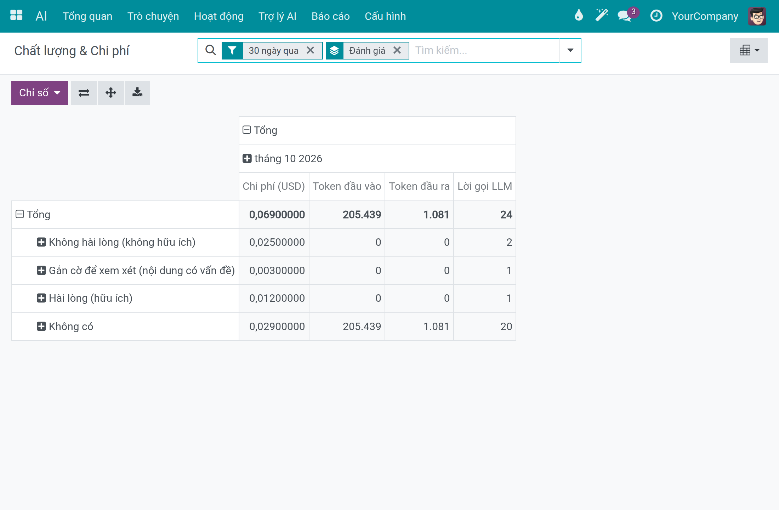779x510 pixels.
Task: Open the activities clock icon
Action: pyautogui.click(x=656, y=16)
